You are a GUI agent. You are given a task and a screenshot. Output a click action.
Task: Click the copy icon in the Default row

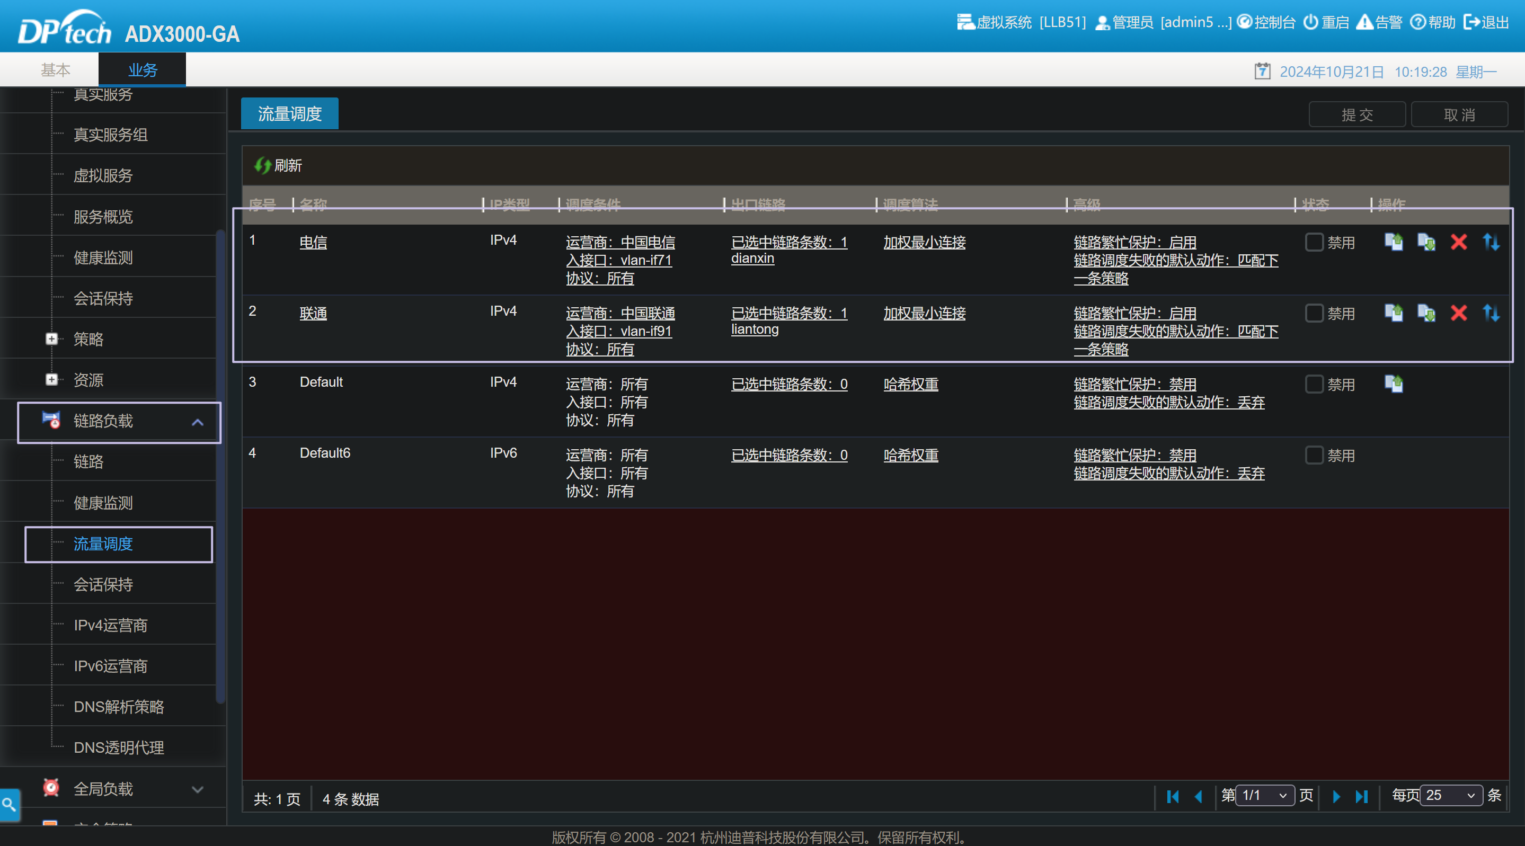tap(1394, 384)
